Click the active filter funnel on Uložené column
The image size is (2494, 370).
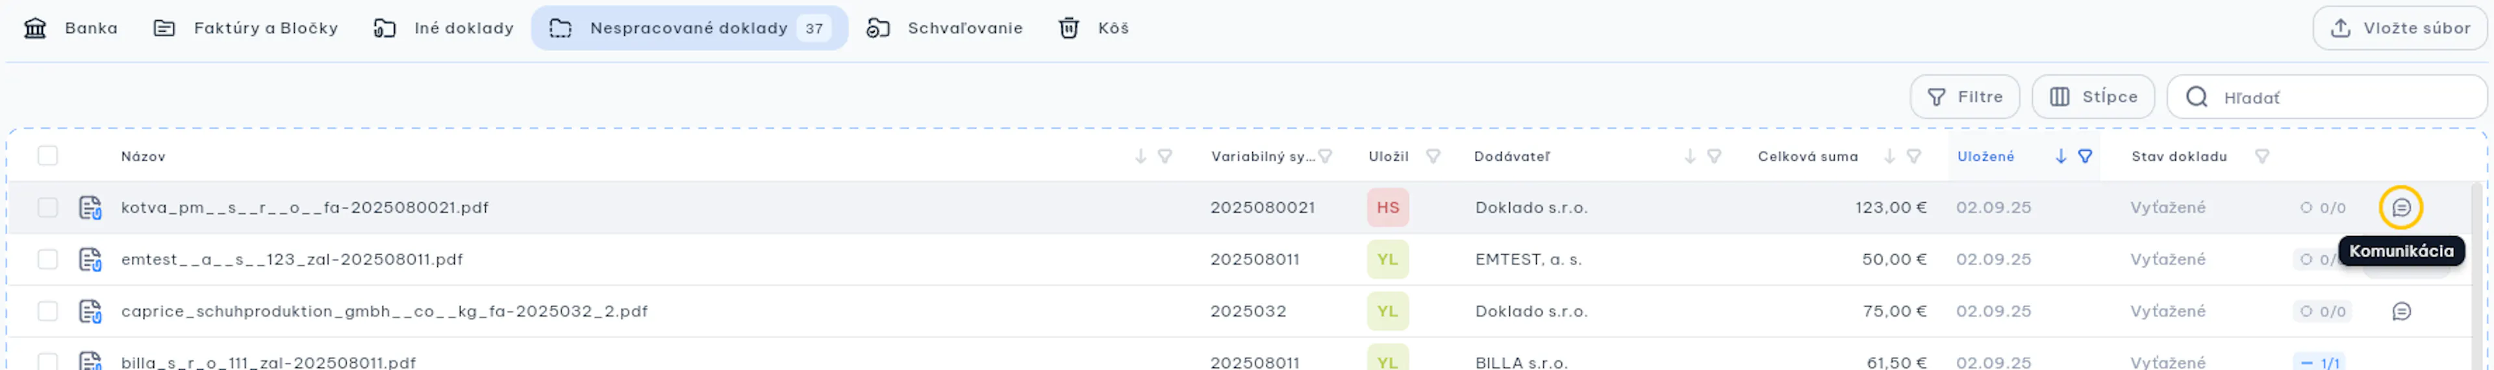click(x=2084, y=156)
